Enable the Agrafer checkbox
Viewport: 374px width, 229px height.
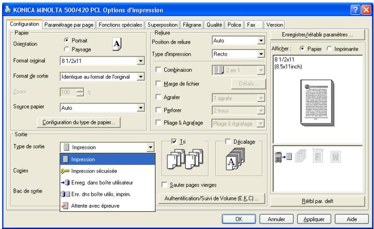(x=158, y=97)
